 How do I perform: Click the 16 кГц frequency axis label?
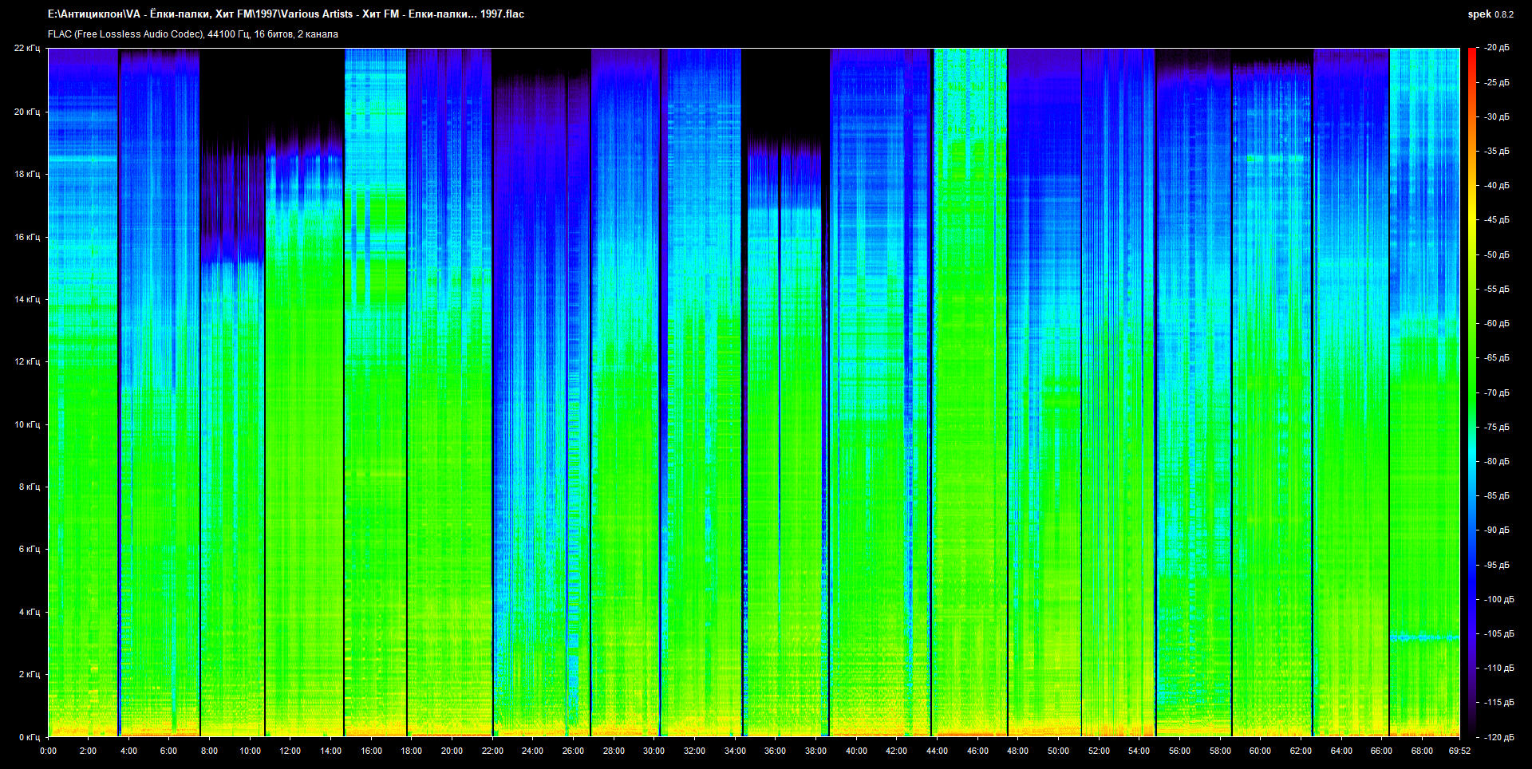click(27, 237)
